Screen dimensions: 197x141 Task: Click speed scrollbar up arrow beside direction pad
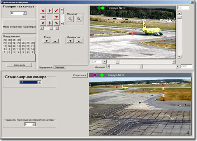(62, 10)
